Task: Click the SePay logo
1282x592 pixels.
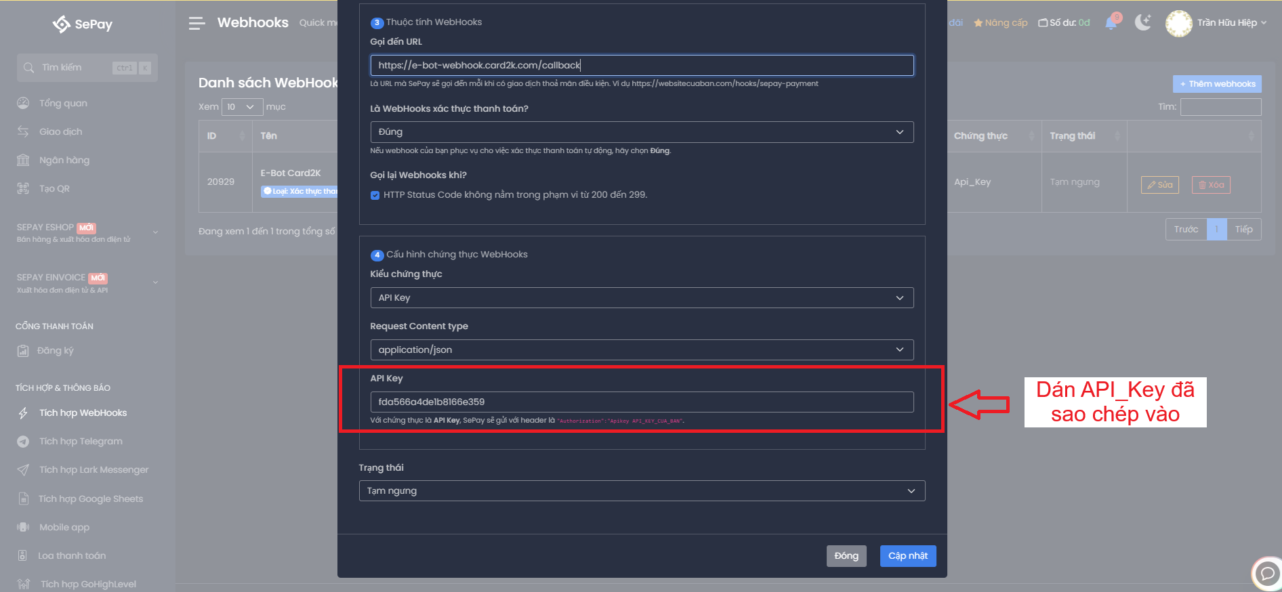Action: pos(83,24)
